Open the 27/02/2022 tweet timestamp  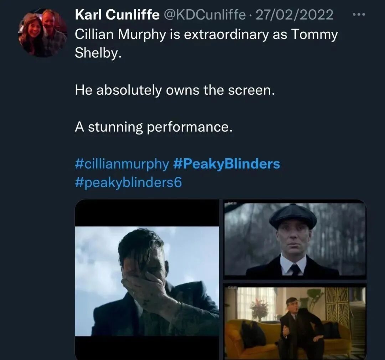click(294, 15)
